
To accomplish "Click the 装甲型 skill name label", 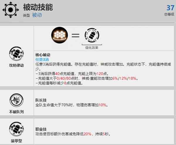I will tap(16, 141).
